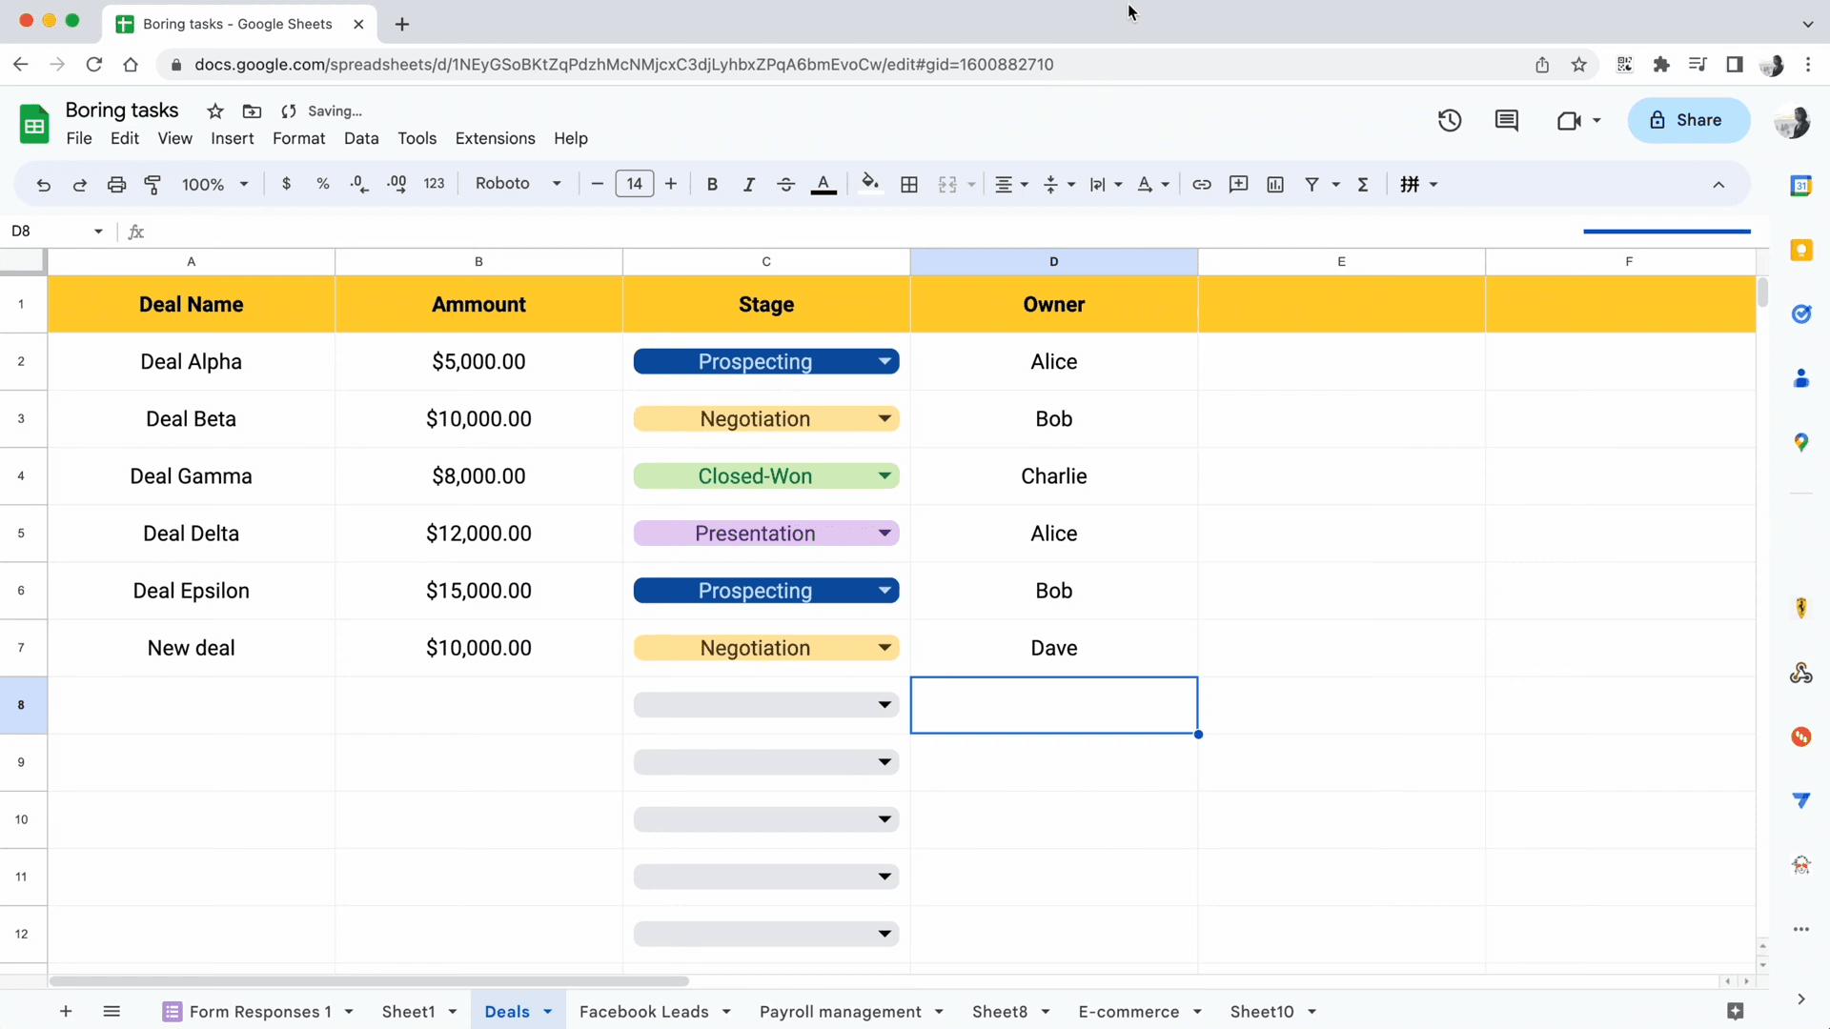Create a filter with the funnel icon
The width and height of the screenshot is (1830, 1029).
click(x=1313, y=184)
